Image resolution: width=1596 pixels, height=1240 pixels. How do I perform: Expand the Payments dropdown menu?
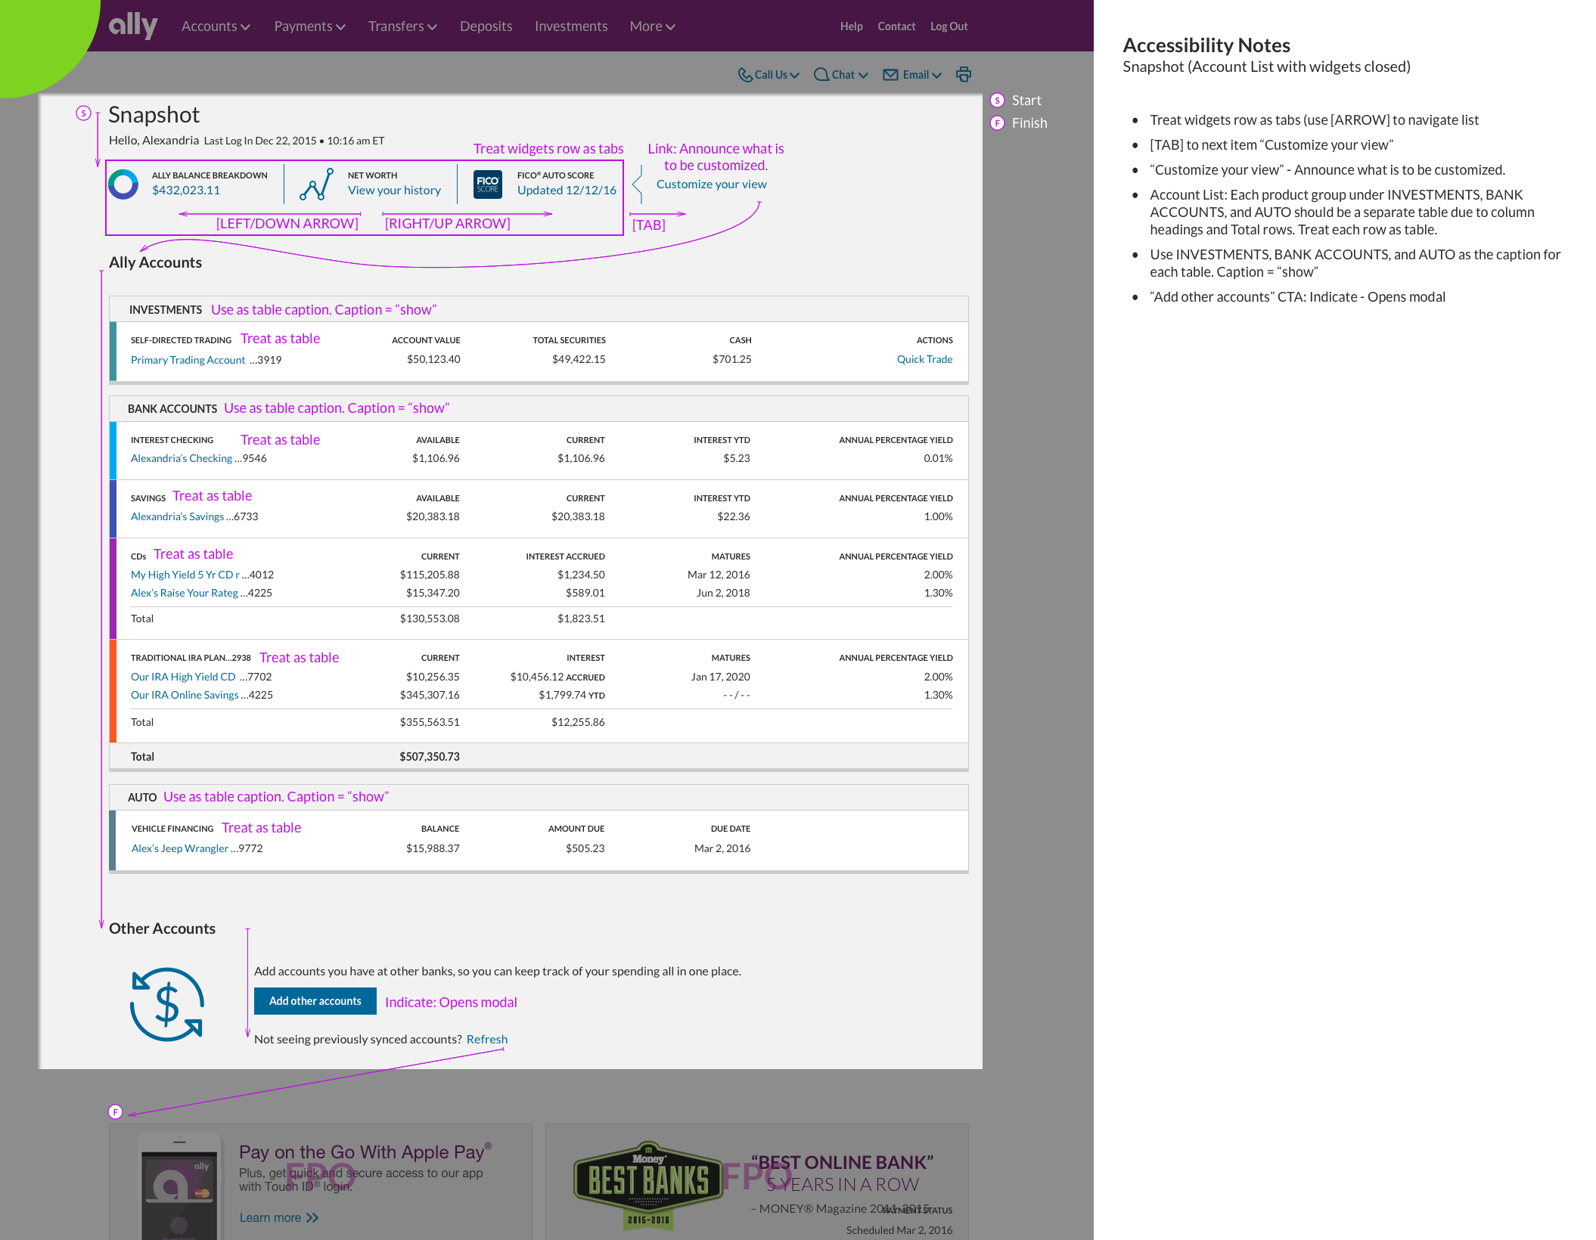[309, 26]
